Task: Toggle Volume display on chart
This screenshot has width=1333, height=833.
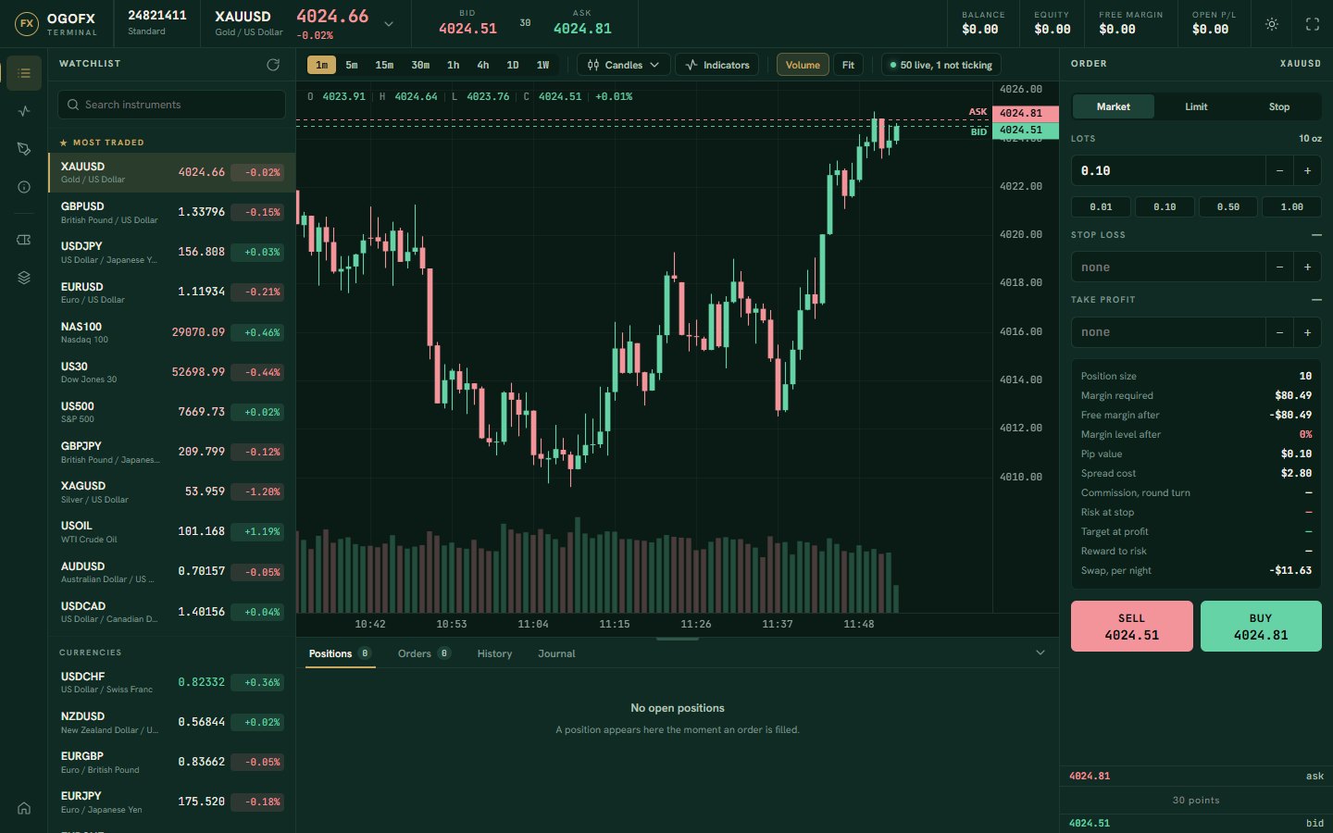Action: pyautogui.click(x=803, y=65)
